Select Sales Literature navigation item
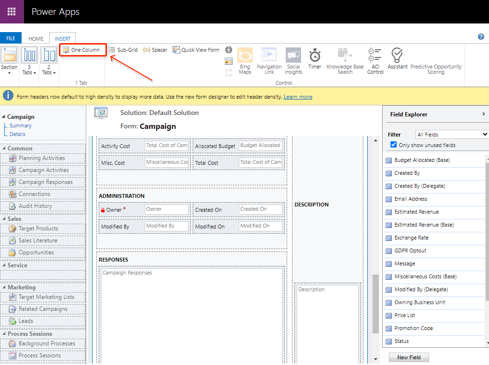 point(43,240)
